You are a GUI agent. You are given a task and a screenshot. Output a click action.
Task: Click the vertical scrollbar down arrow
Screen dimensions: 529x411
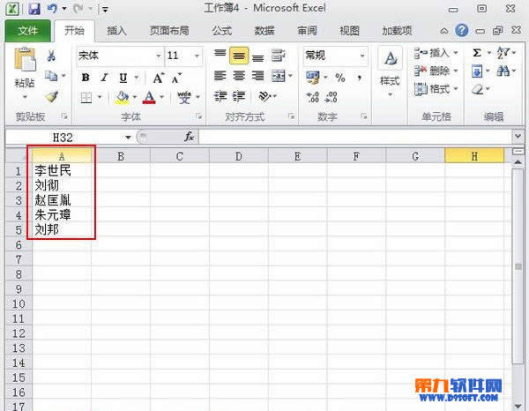coord(518,406)
